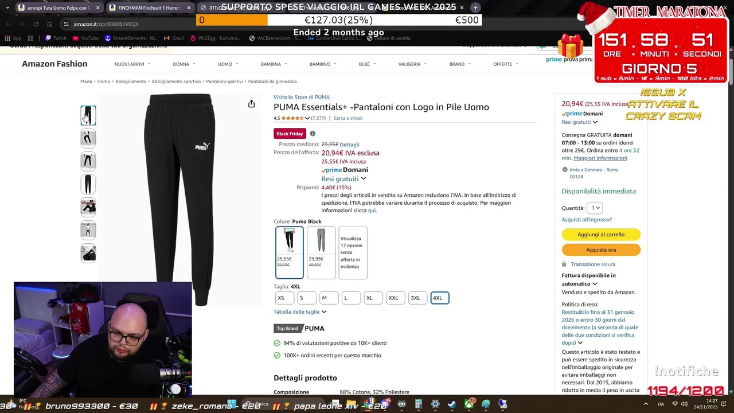Open the OFFERTE menu
The width and height of the screenshot is (734, 413).
pyautogui.click(x=506, y=64)
